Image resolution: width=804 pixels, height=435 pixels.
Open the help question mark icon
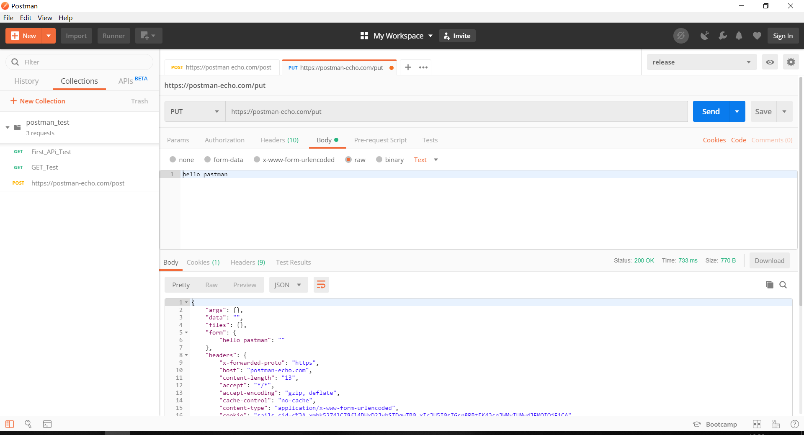click(x=794, y=424)
